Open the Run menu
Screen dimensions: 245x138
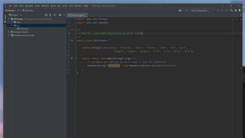59,6
